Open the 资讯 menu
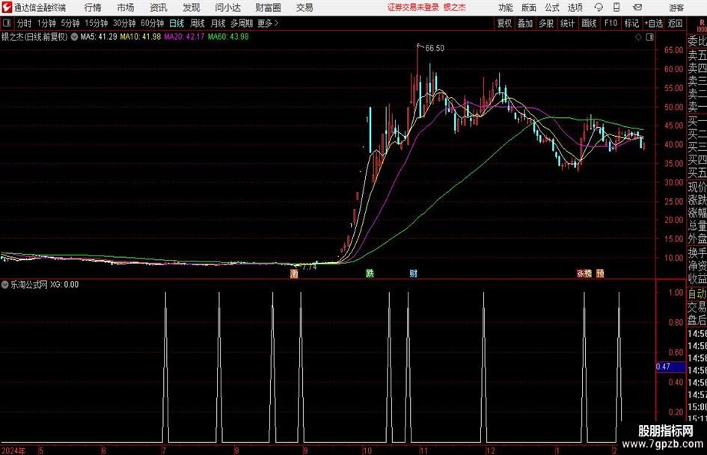The width and height of the screenshot is (707, 455). (x=159, y=7)
